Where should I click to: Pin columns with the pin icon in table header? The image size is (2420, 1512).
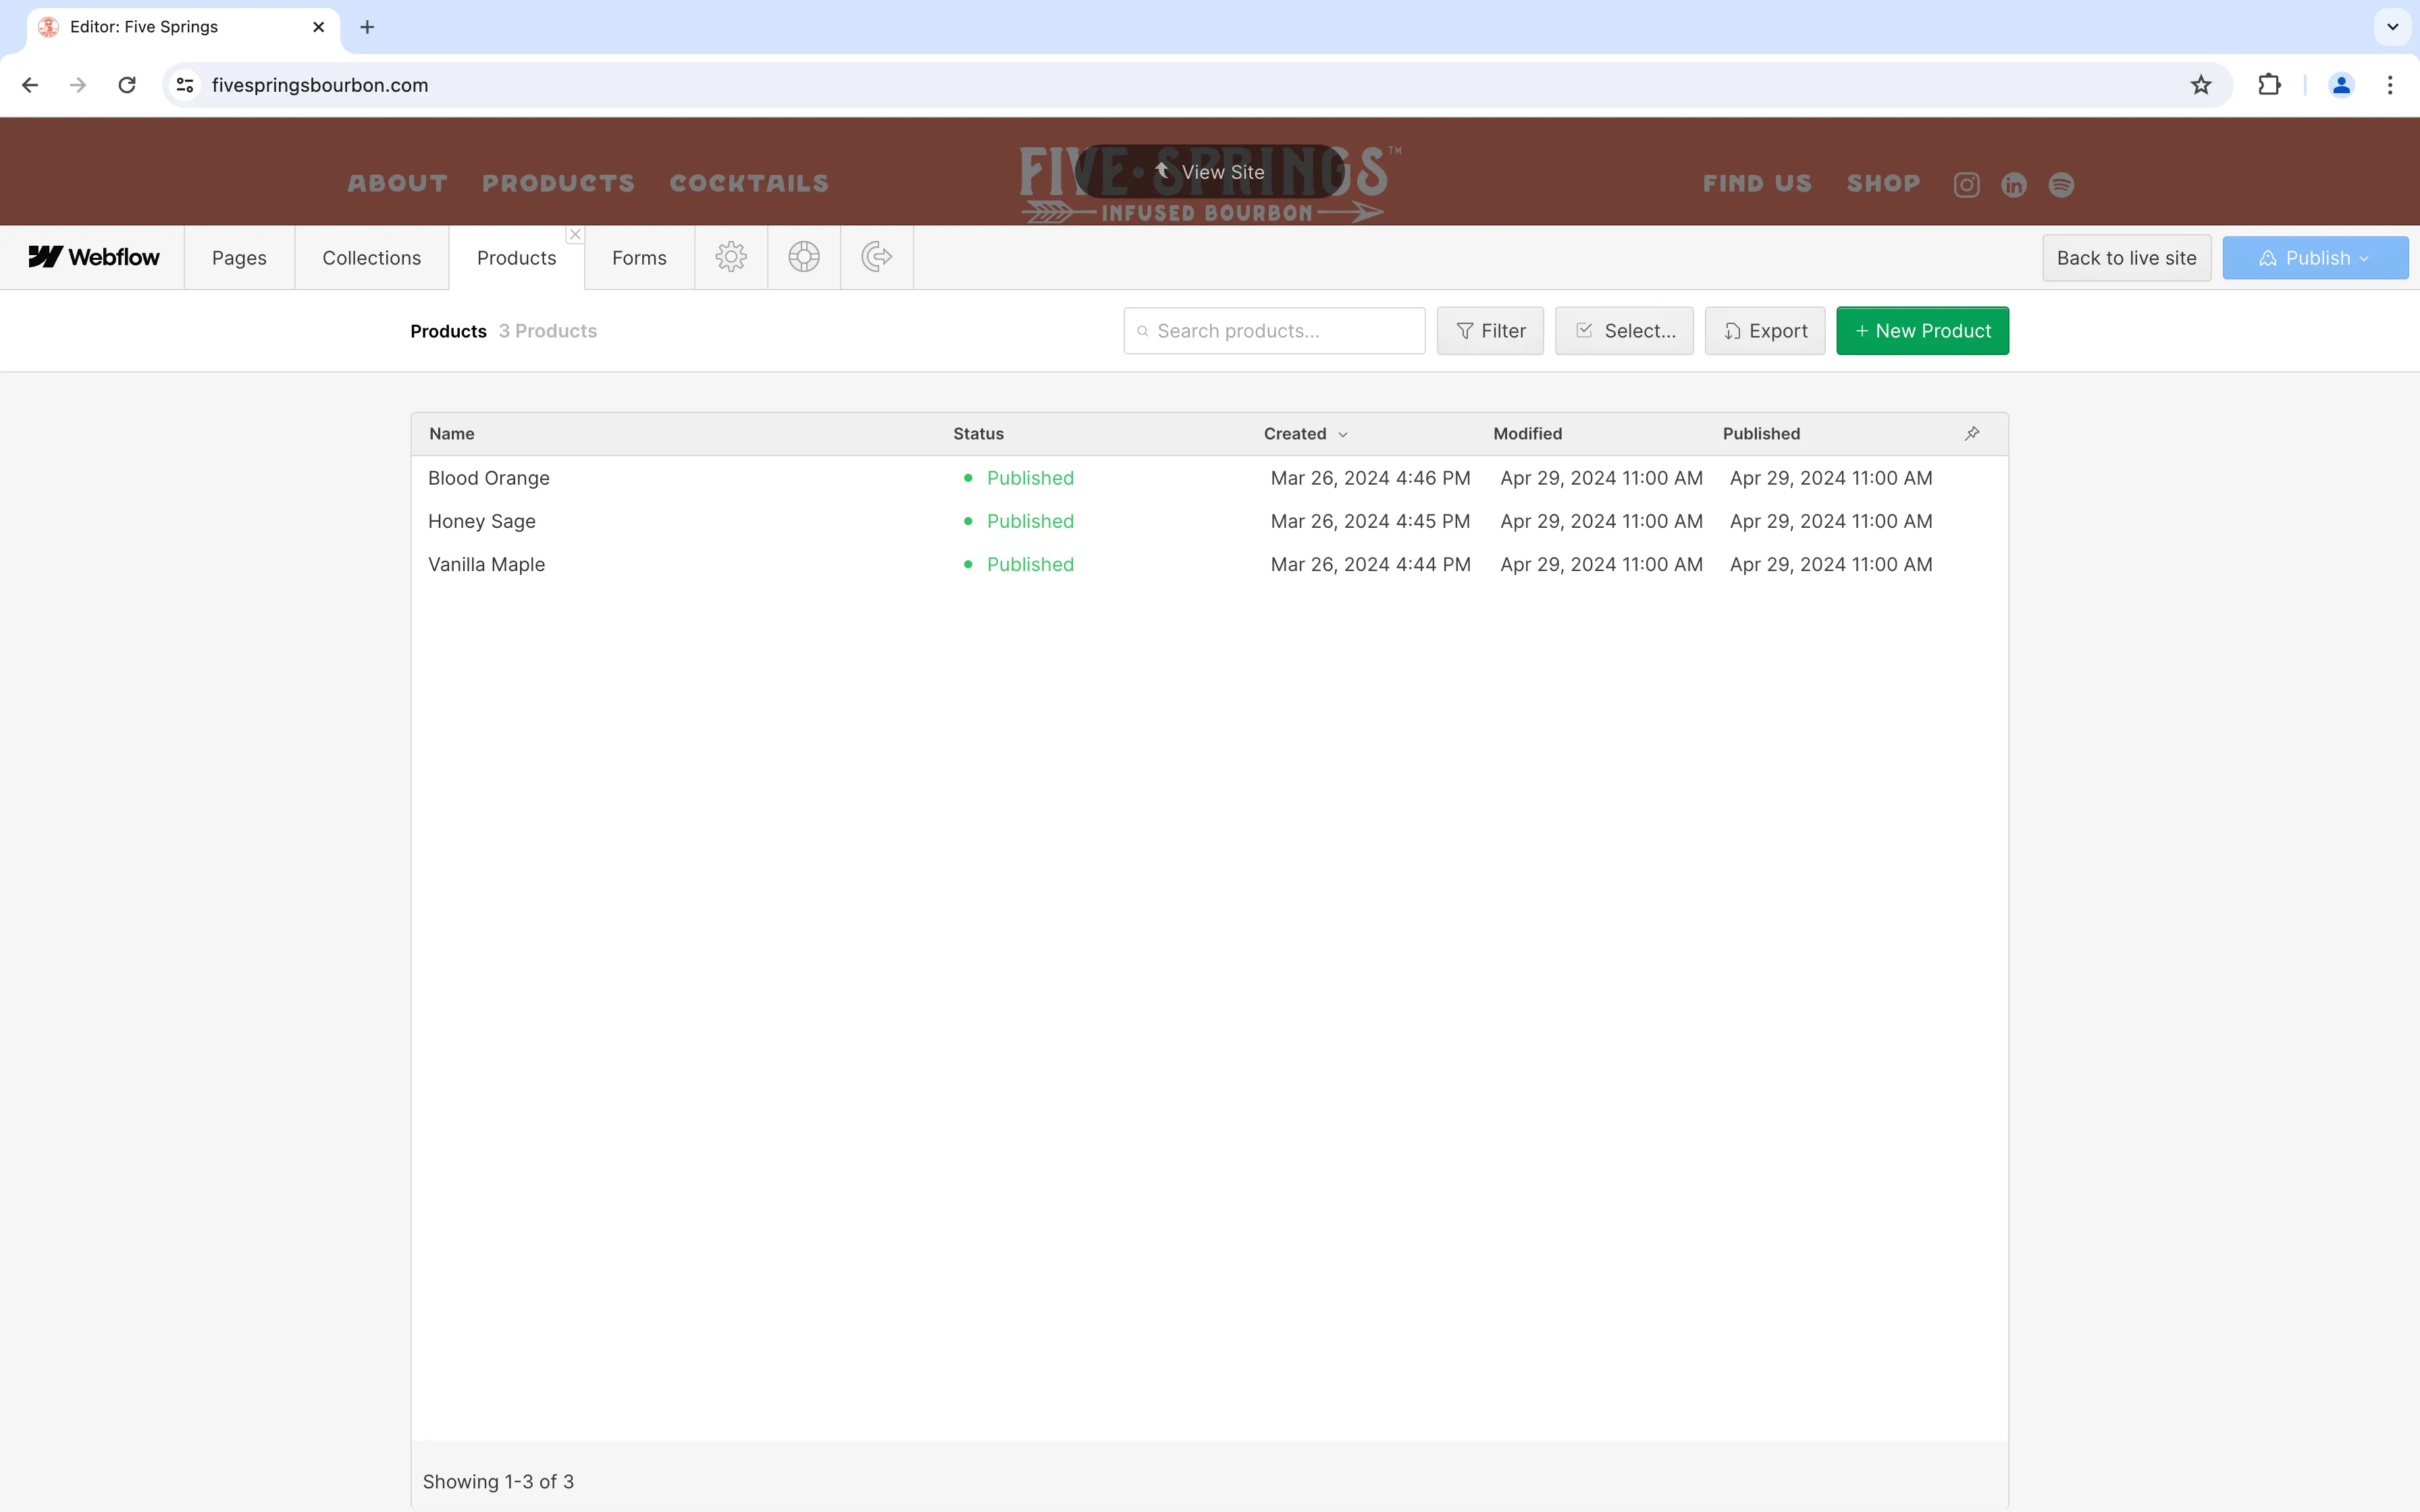[x=1971, y=433]
